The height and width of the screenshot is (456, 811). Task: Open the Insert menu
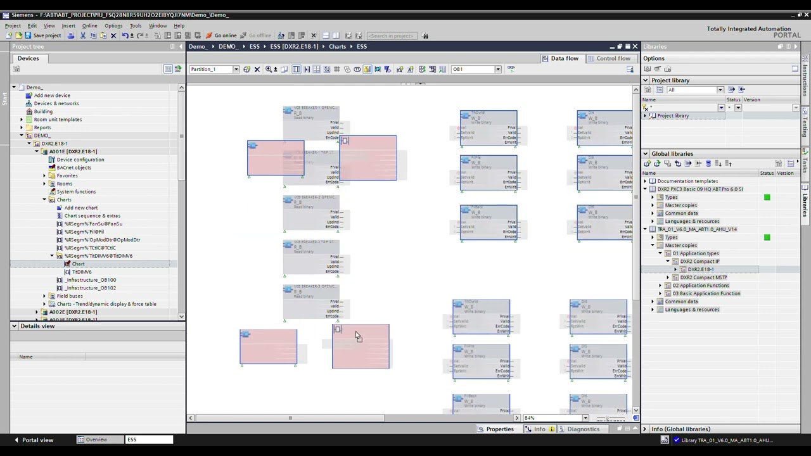(68, 26)
